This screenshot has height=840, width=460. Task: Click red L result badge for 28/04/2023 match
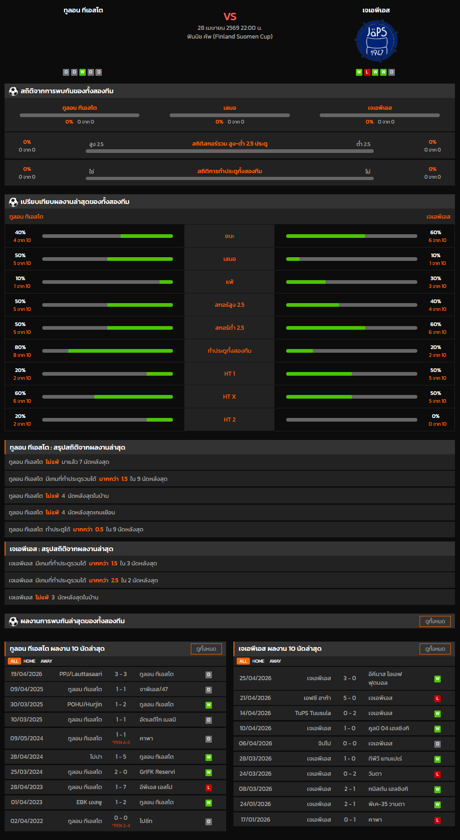pyautogui.click(x=209, y=788)
